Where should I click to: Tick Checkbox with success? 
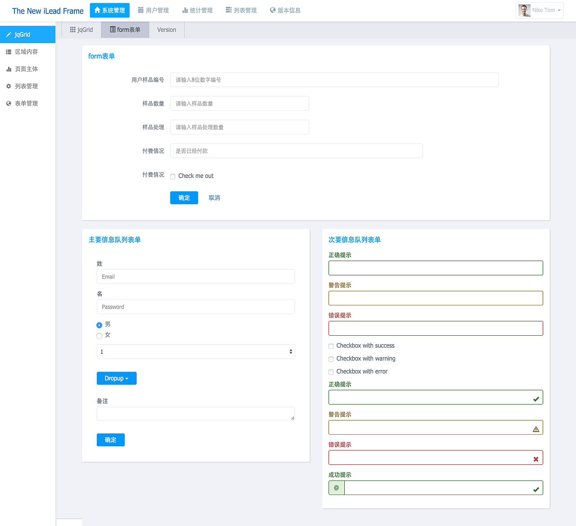coord(331,346)
